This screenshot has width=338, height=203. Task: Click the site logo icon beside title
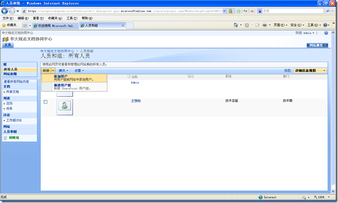(x=6, y=39)
